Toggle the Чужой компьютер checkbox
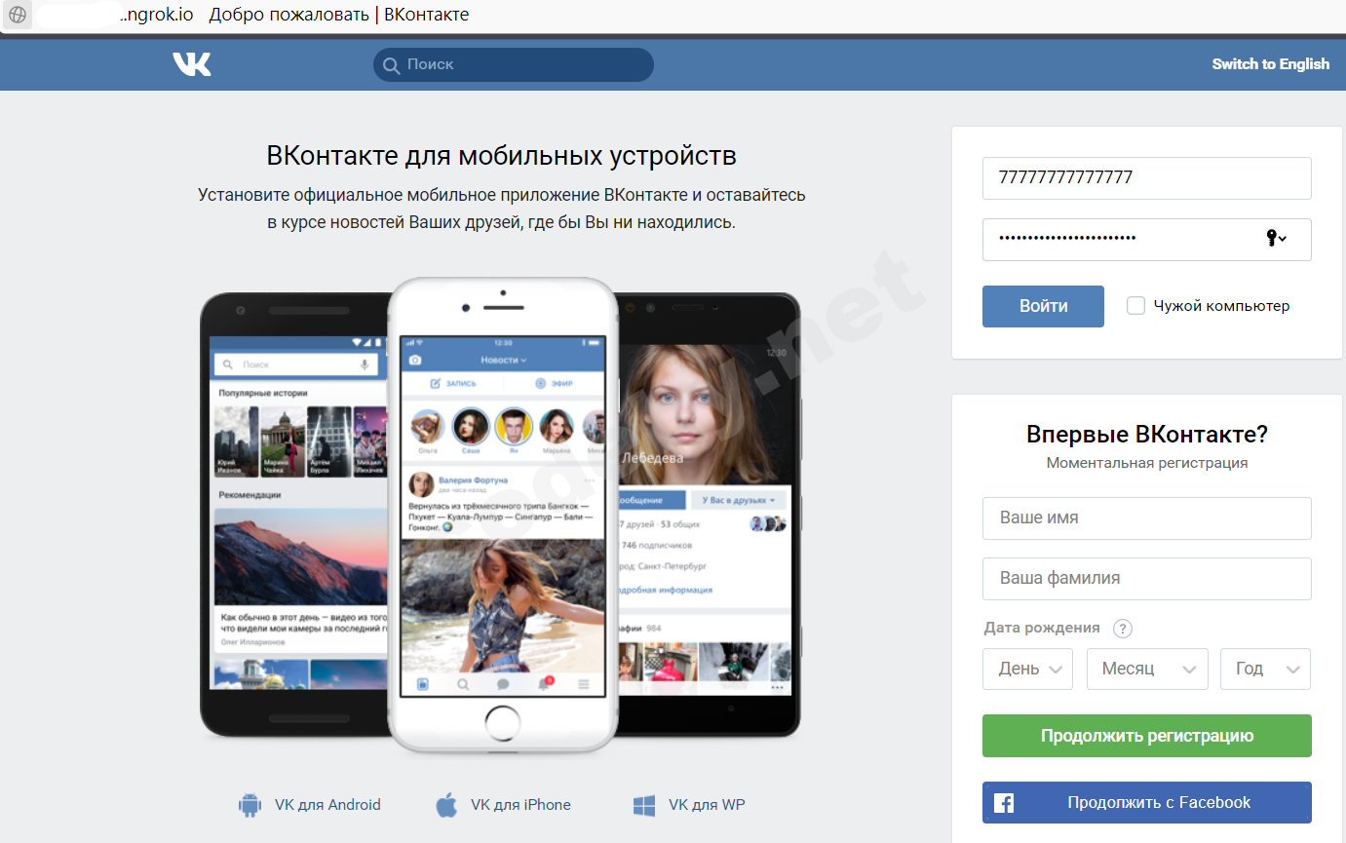 [x=1135, y=306]
